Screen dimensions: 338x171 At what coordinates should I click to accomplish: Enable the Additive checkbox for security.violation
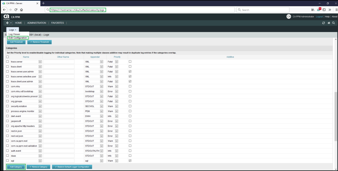tap(130, 106)
